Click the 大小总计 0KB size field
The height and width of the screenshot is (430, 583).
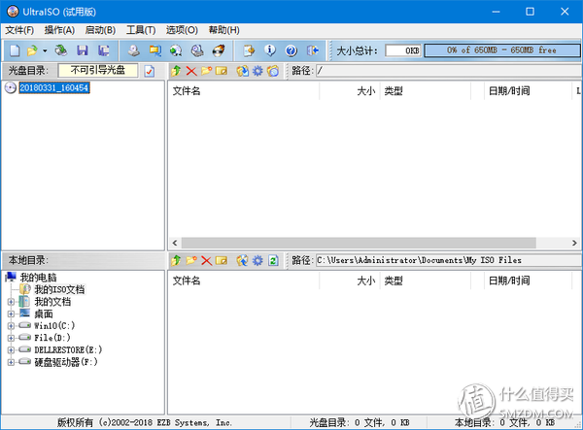click(403, 50)
